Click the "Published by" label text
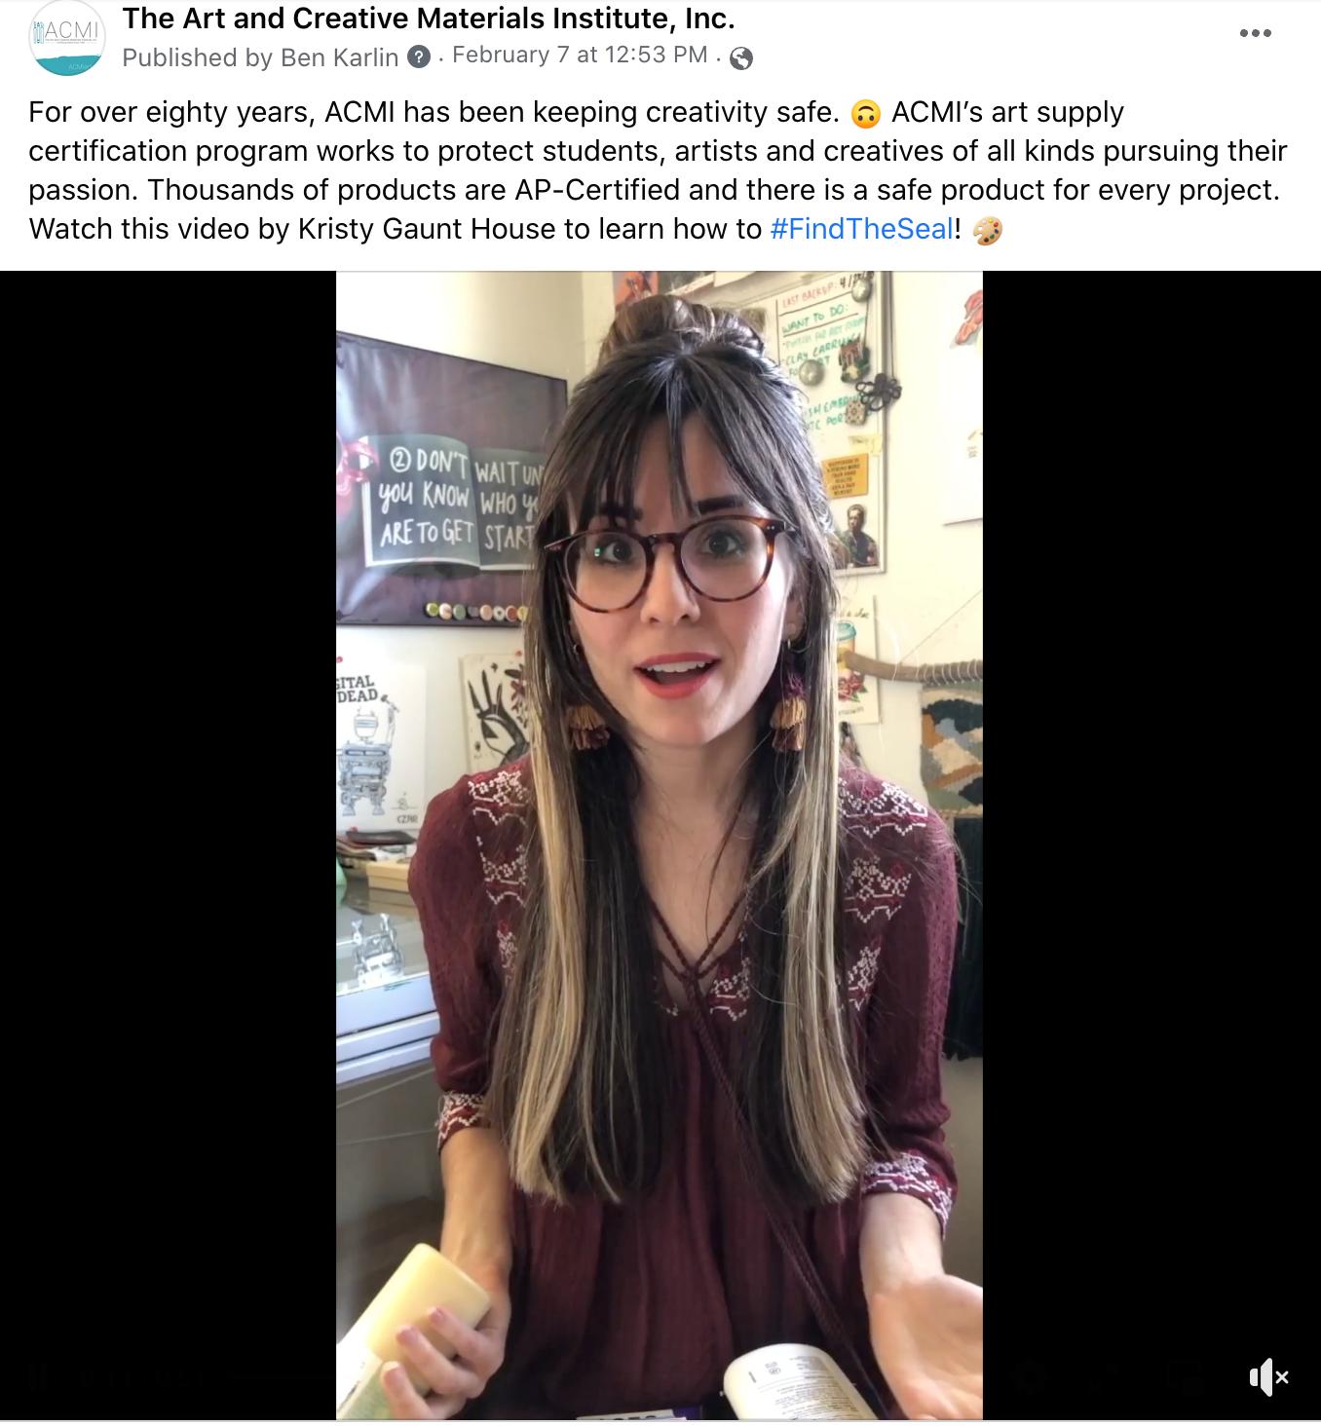This screenshot has width=1321, height=1426. tap(197, 57)
